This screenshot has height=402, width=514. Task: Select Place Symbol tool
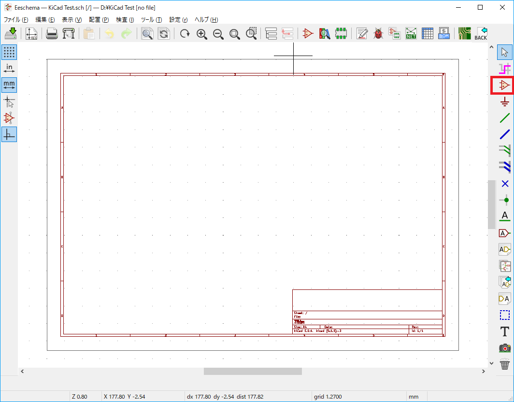coord(505,85)
